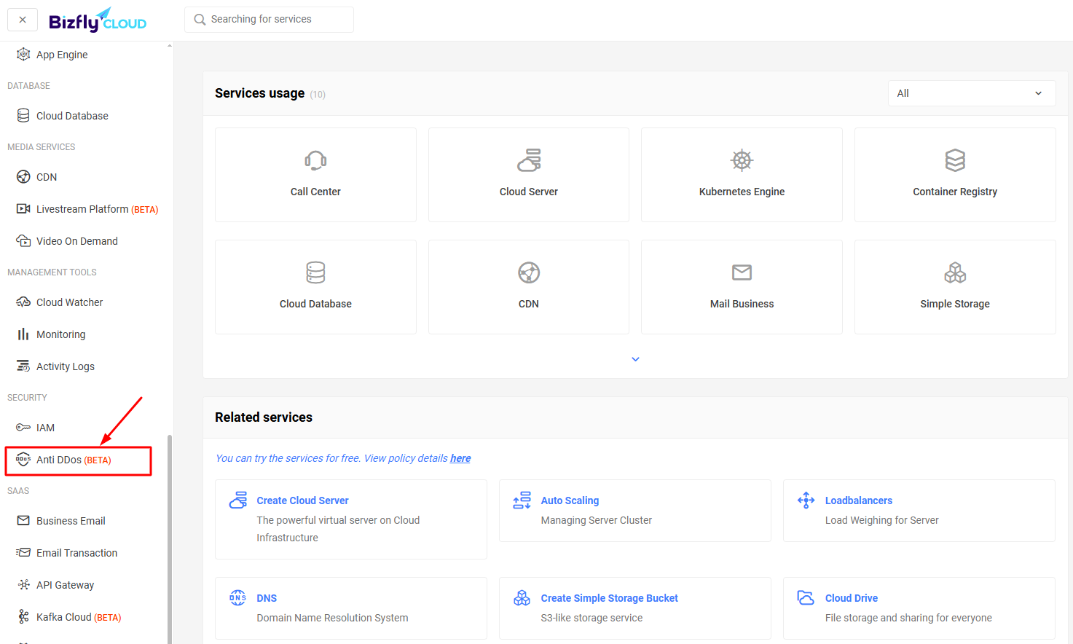Click the DNS globe icon
The image size is (1073, 644).
237,597
